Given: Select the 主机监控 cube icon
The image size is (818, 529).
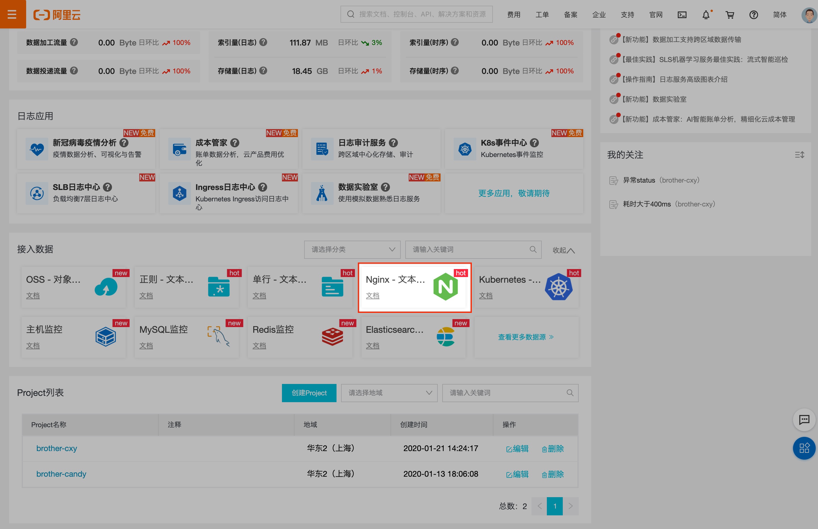Looking at the screenshot, I should 106,337.
